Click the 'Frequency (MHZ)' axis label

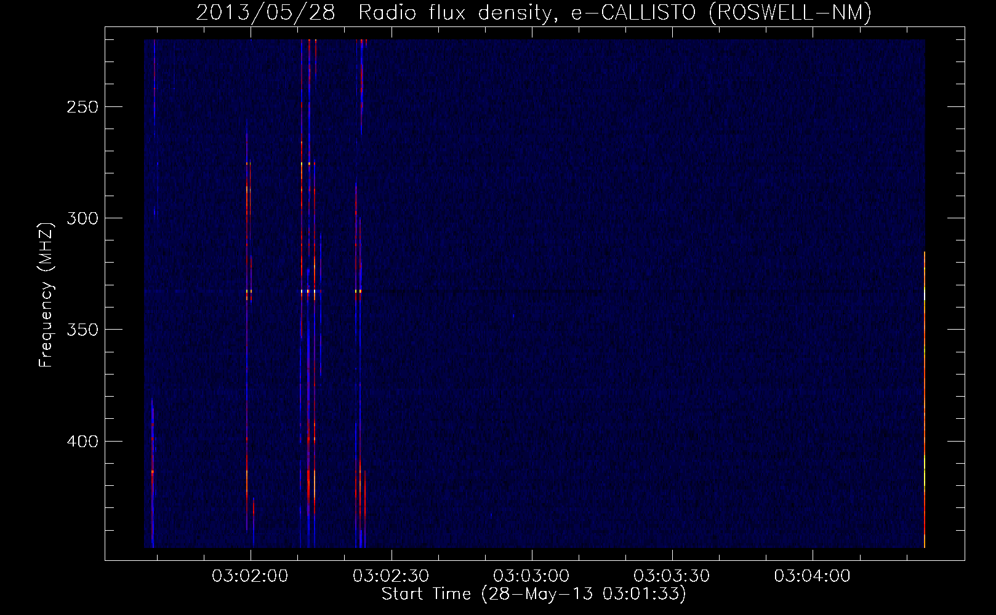click(46, 294)
